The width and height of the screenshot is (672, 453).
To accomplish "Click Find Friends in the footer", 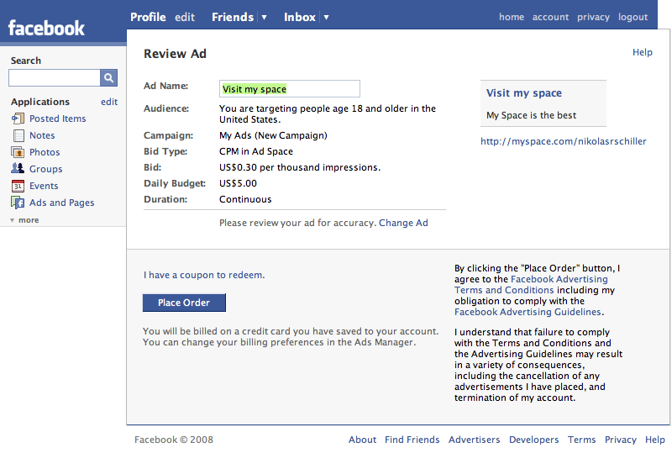I will (412, 440).
